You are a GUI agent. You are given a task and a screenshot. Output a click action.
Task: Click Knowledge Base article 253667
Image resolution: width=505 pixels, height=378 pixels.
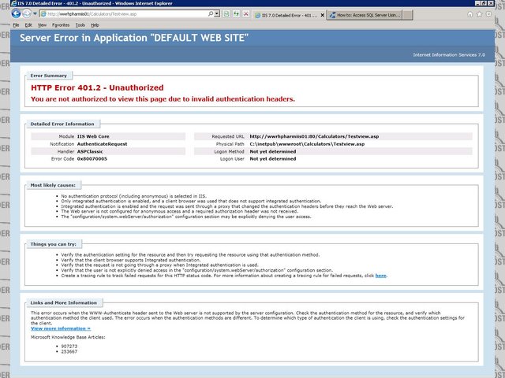[x=69, y=351]
